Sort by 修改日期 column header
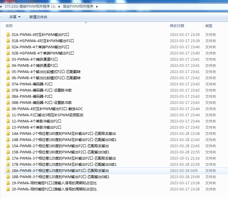The width and height of the screenshot is (228, 199). point(177,26)
